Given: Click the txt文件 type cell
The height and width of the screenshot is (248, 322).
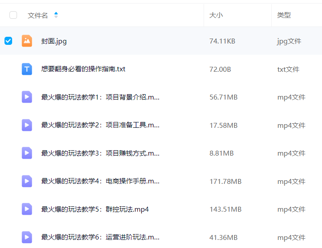Looking at the screenshot, I should [x=288, y=70].
